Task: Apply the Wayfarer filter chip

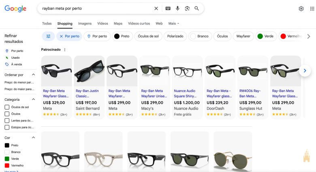Action: tap(243, 36)
